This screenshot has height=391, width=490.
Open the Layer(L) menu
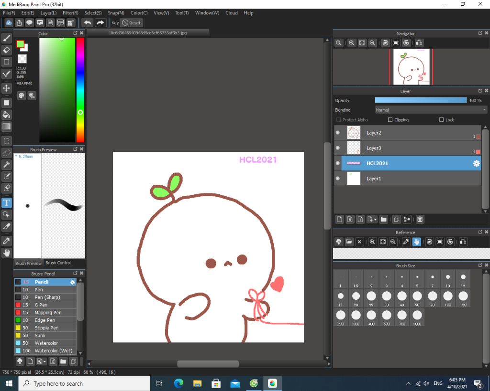pyautogui.click(x=48, y=13)
